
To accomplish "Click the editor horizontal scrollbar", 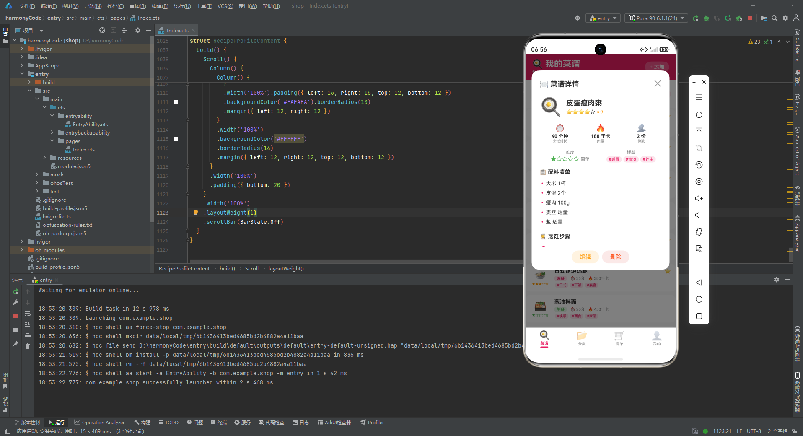I will click(x=356, y=261).
